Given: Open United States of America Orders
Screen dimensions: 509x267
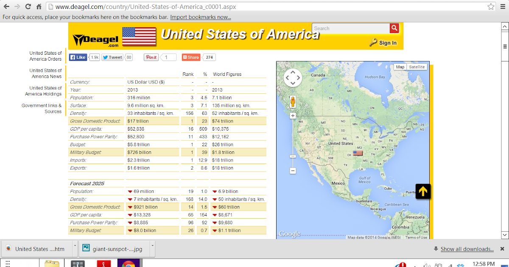Looking at the screenshot, I should click(x=45, y=56).
